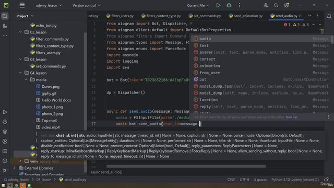The width and height of the screenshot is (334, 188).
Task: Toggle read-only lock in status bar
Action: [x=326, y=180]
